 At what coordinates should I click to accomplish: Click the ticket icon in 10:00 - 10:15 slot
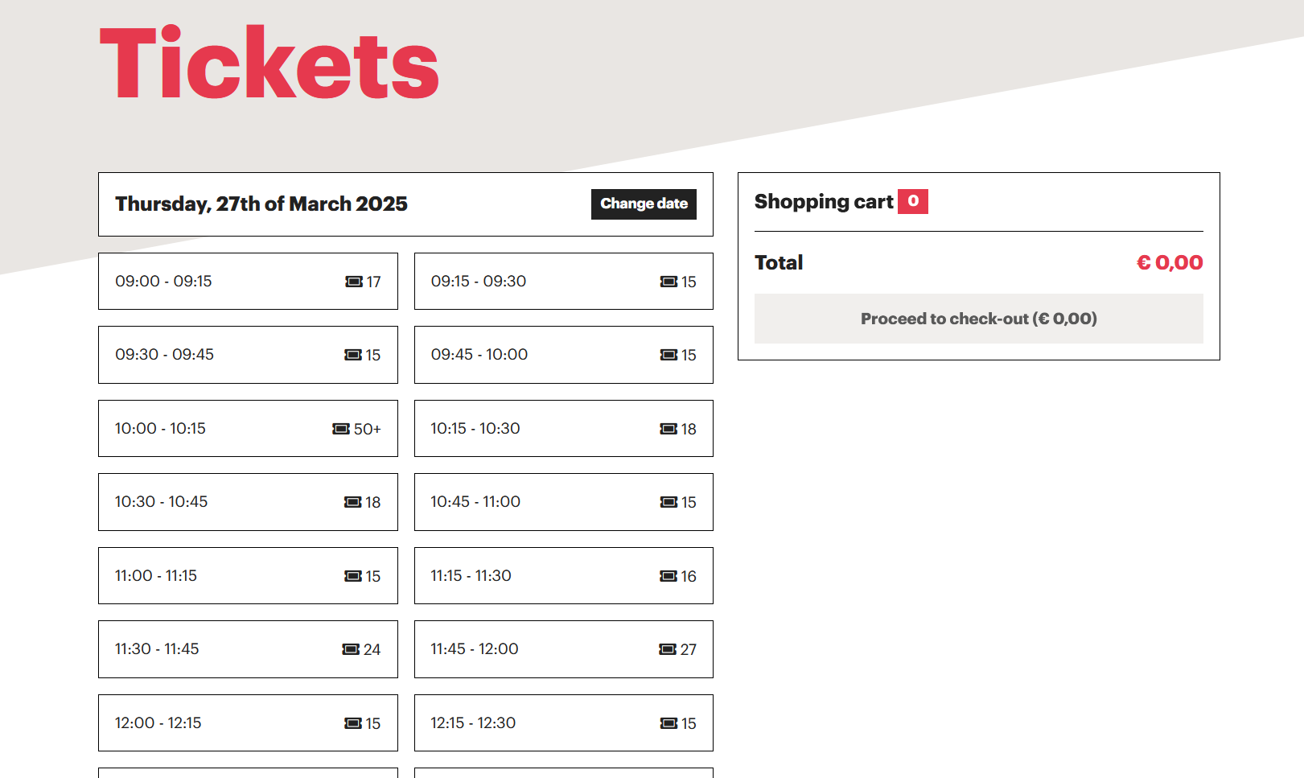[341, 429]
